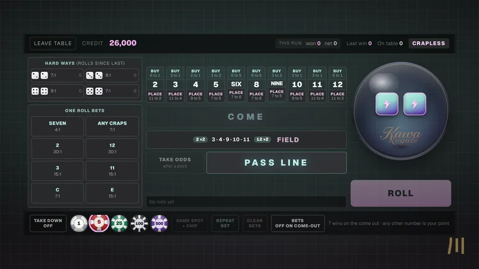Screen dimensions: 479x269
Task: Click the 'No rolls yet' history bar
Action: [246, 202]
